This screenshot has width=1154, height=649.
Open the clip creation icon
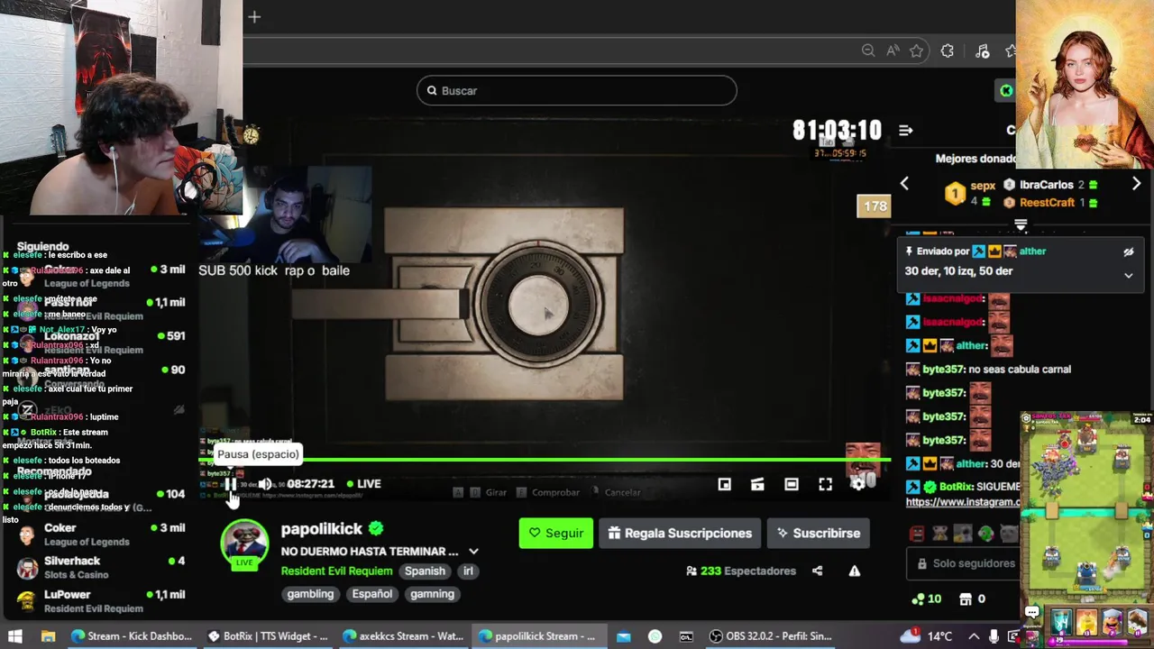pyautogui.click(x=757, y=484)
